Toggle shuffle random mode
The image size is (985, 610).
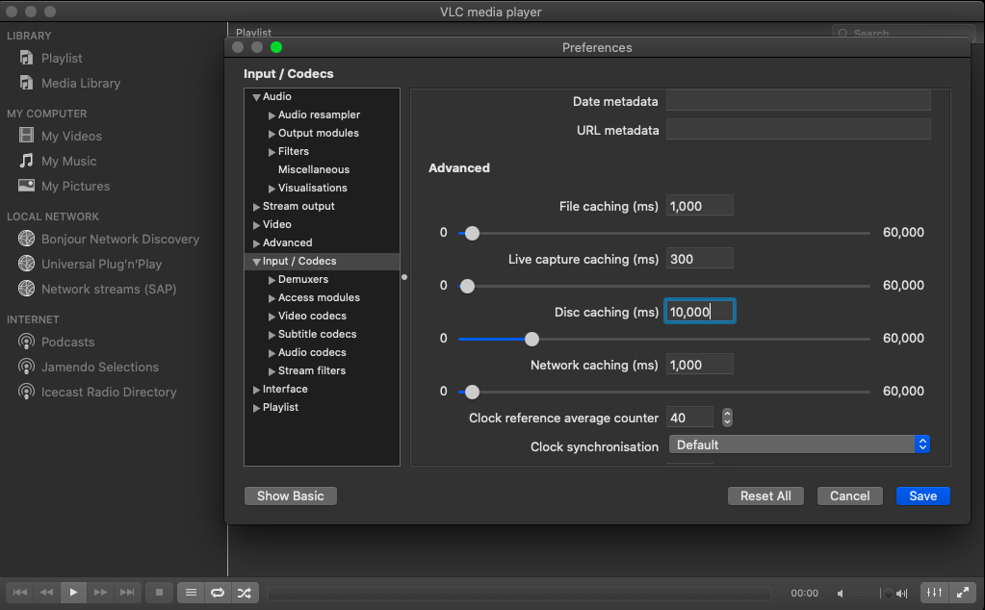tap(245, 593)
